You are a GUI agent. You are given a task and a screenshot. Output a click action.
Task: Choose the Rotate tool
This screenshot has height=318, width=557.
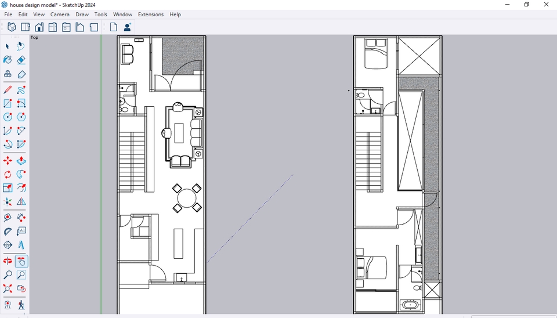[x=8, y=174]
